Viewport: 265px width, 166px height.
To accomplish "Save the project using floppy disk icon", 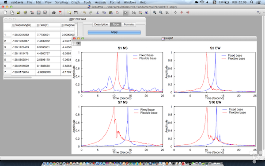I will click(x=38, y=12).
